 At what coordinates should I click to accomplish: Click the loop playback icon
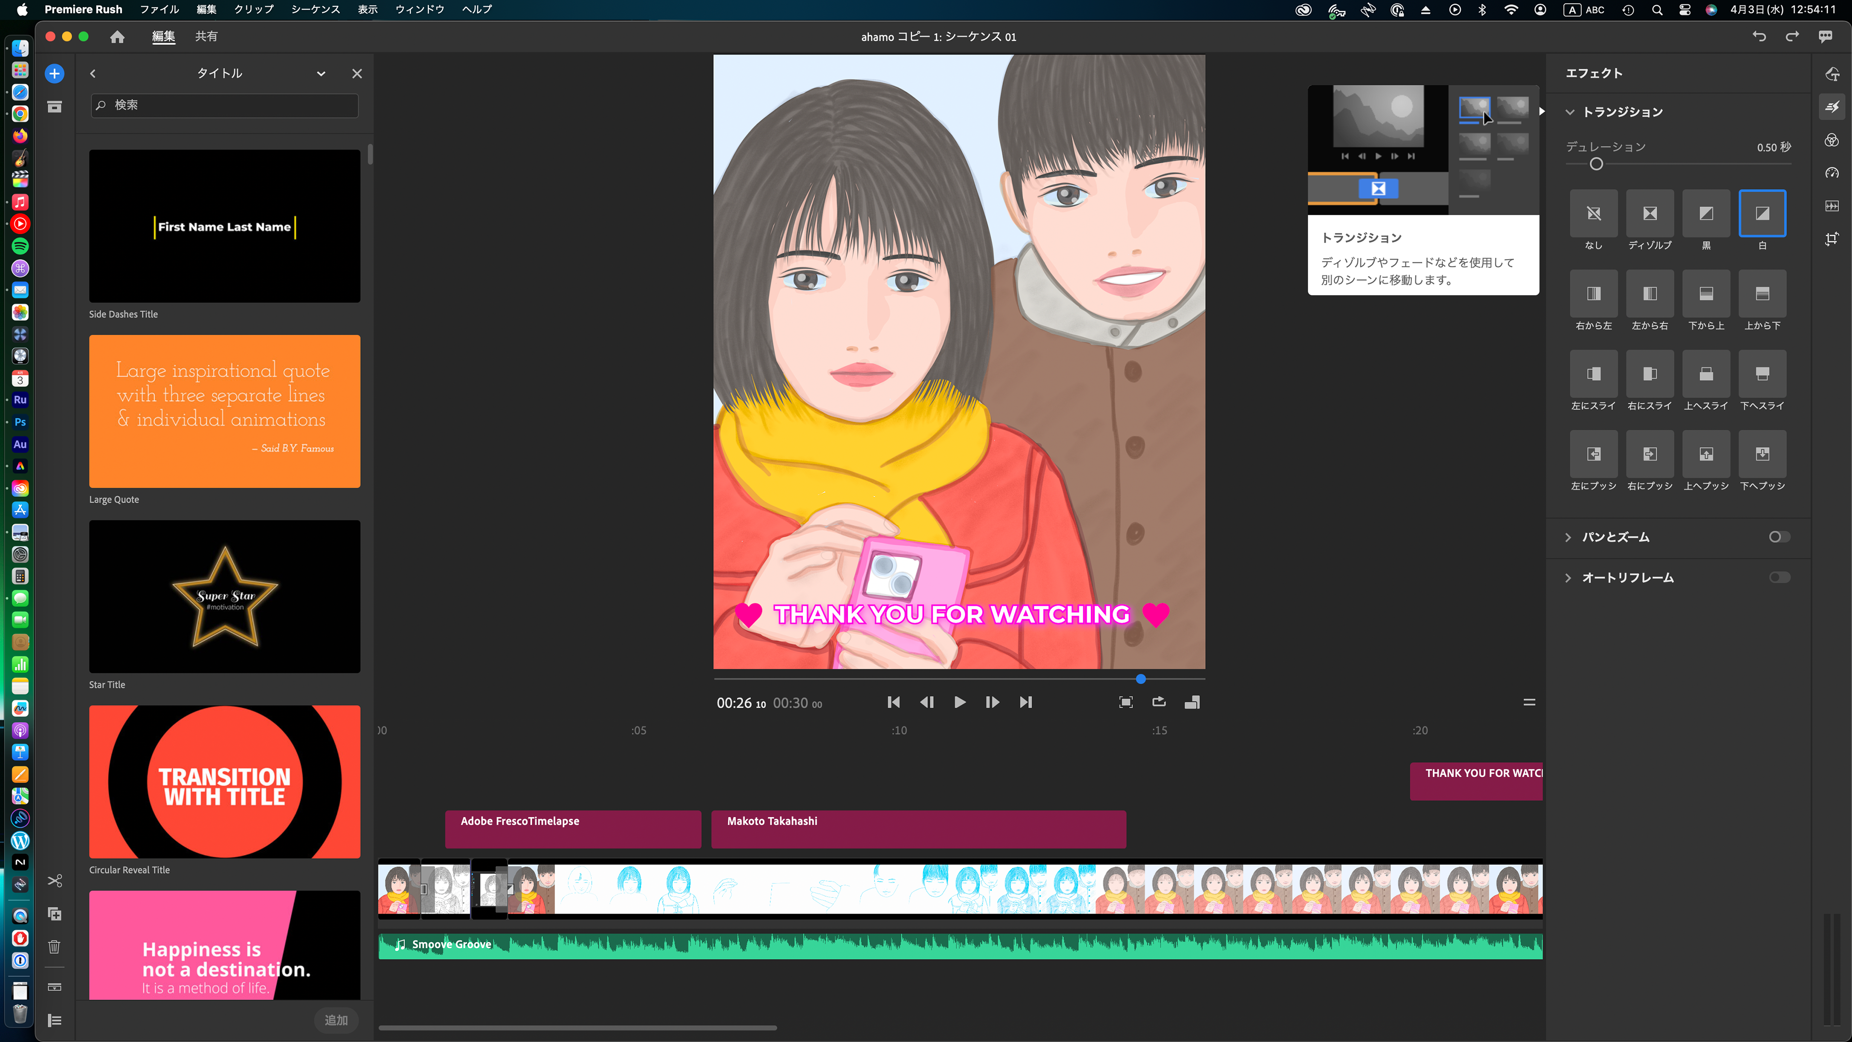pyautogui.click(x=1159, y=702)
